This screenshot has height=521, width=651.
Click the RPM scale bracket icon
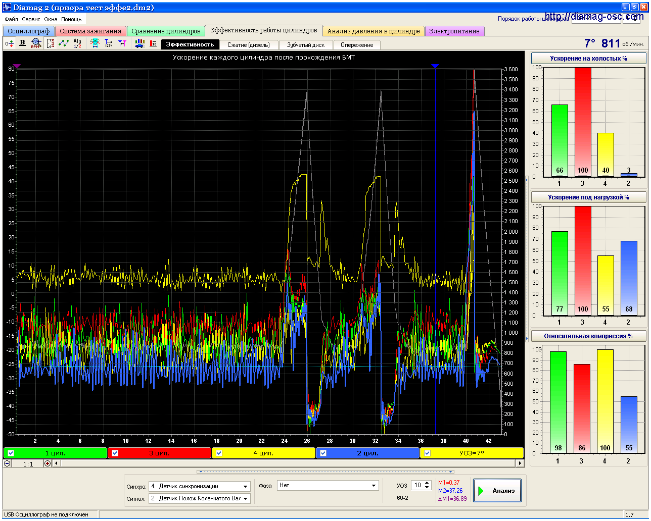(51, 43)
